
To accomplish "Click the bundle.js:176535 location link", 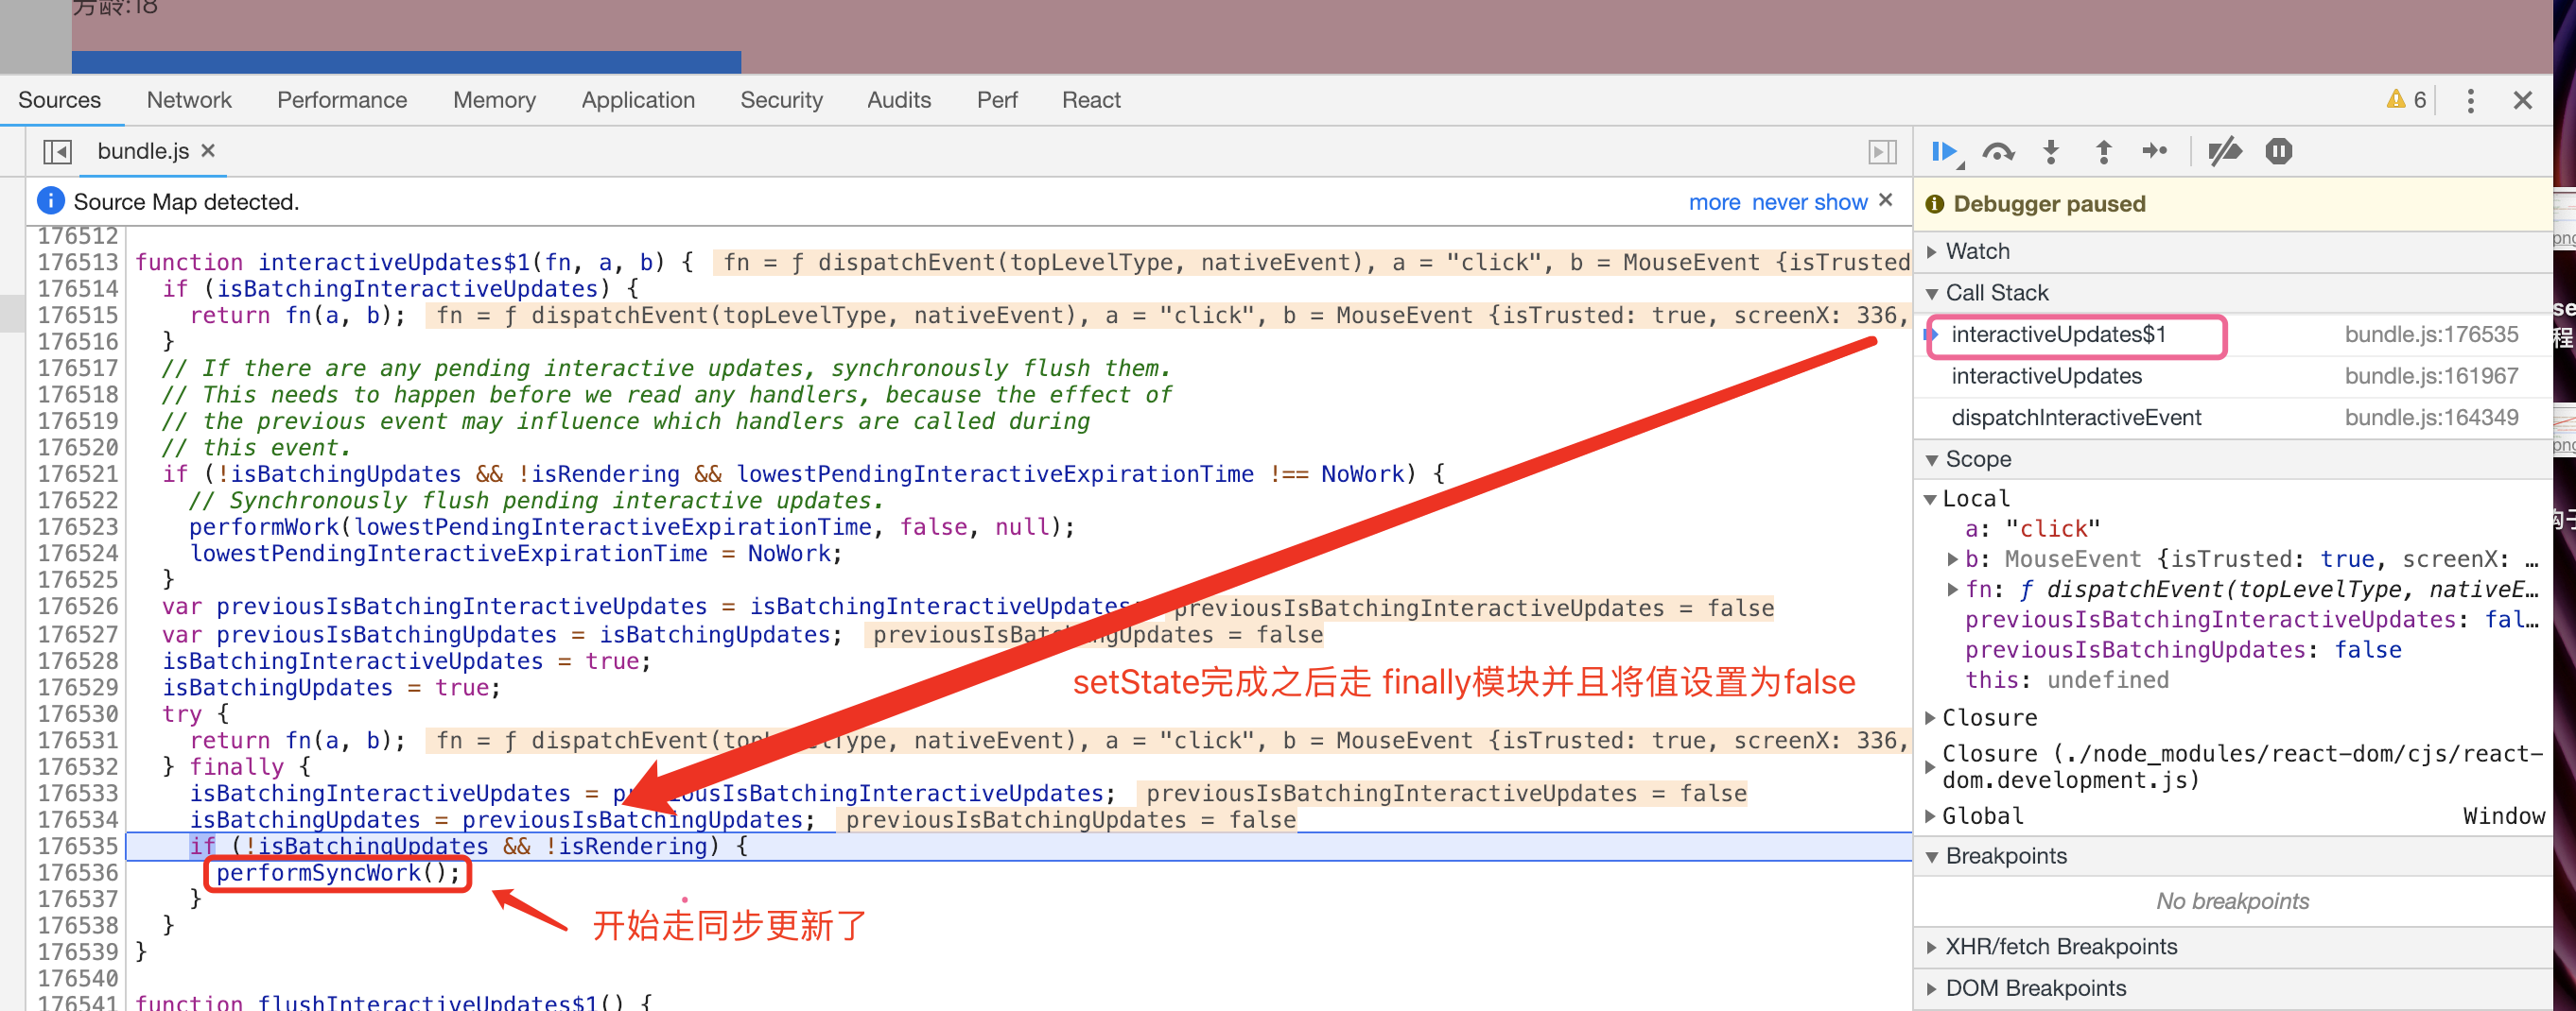I will (2431, 334).
